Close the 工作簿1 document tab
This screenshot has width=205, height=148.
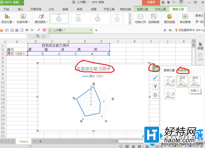91,30
